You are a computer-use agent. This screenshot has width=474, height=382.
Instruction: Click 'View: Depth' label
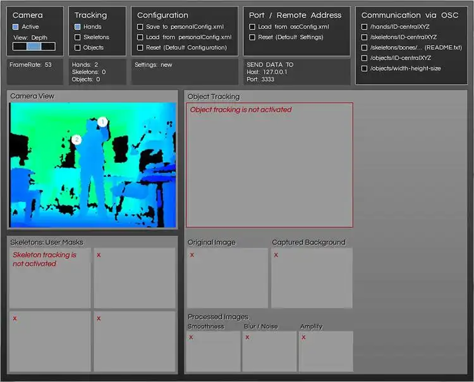(30, 38)
